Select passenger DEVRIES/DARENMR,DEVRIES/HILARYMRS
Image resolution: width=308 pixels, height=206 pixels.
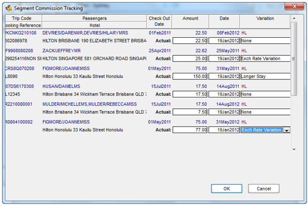[x=85, y=33]
